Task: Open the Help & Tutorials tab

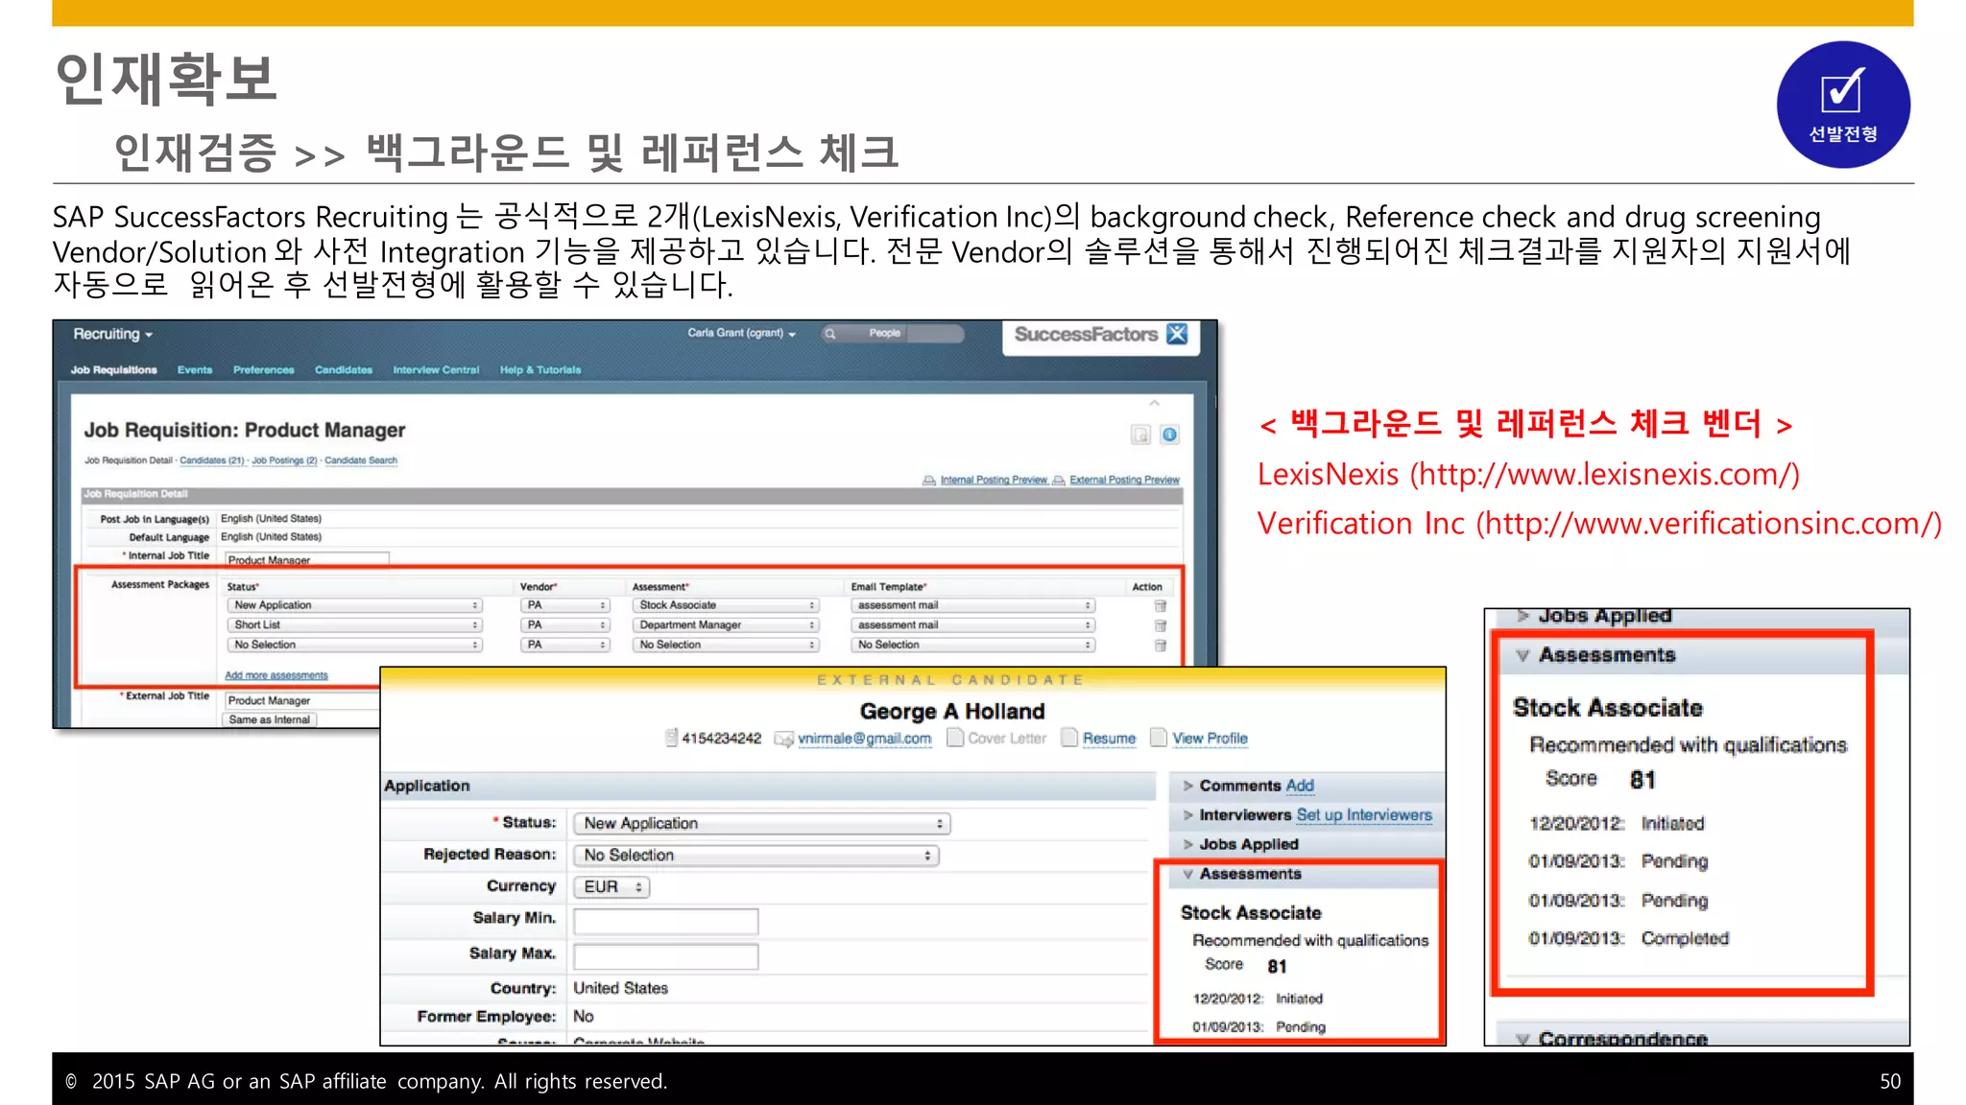Action: coord(540,370)
